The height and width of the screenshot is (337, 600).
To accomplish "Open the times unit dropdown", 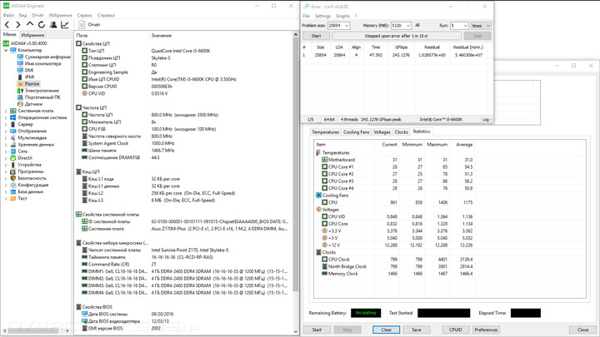I will pos(487,26).
